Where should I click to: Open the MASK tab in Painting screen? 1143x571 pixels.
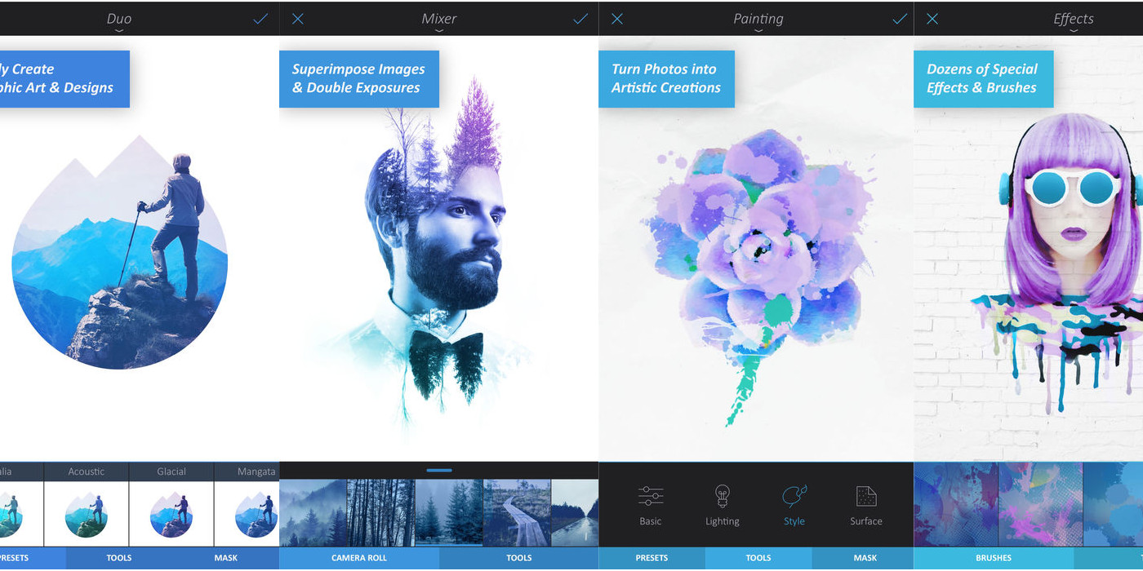coord(865,558)
